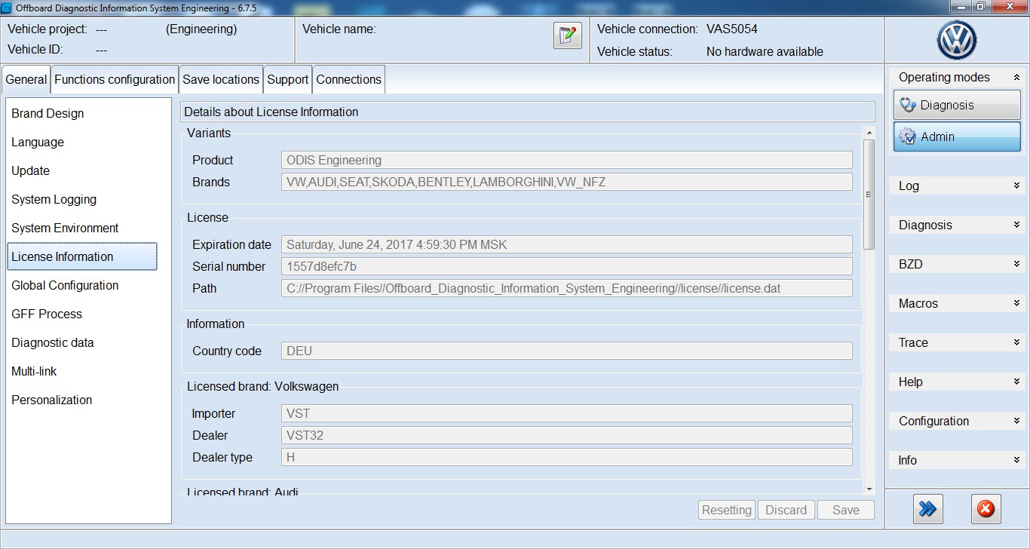This screenshot has width=1030, height=549.
Task: Switch to the Support tab
Action: pyautogui.click(x=288, y=79)
